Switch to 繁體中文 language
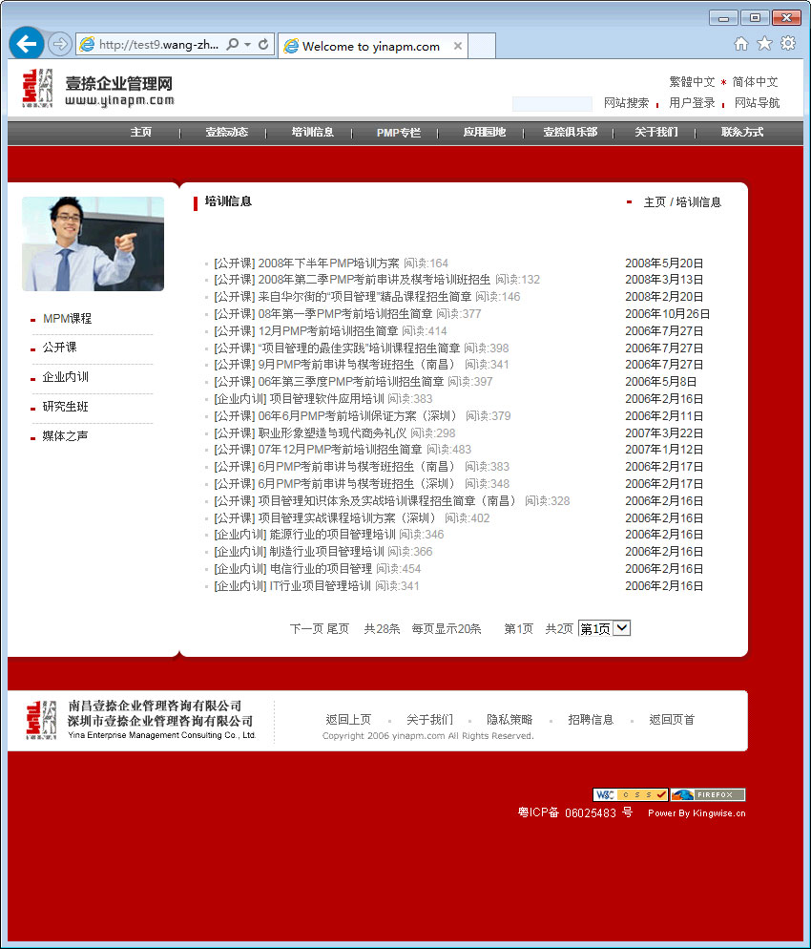 692,82
